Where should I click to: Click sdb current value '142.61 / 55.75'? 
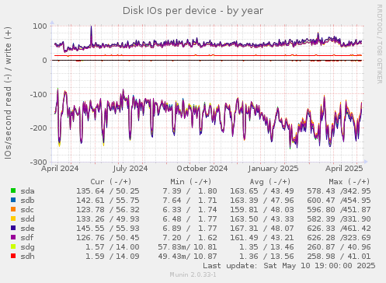(x=108, y=201)
